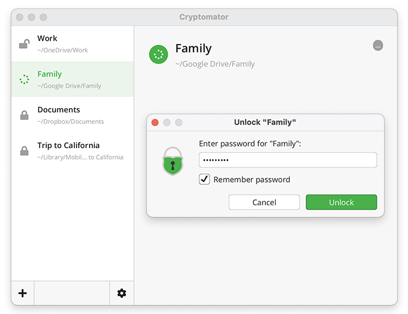Click the locked padlock icon beside Documents

[x=24, y=115]
